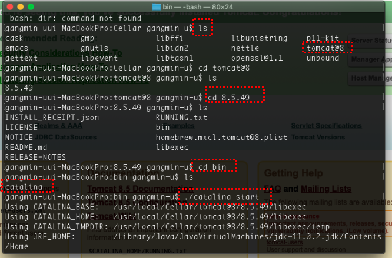Click 'LICENSE' in the directory listing

(x=22, y=128)
